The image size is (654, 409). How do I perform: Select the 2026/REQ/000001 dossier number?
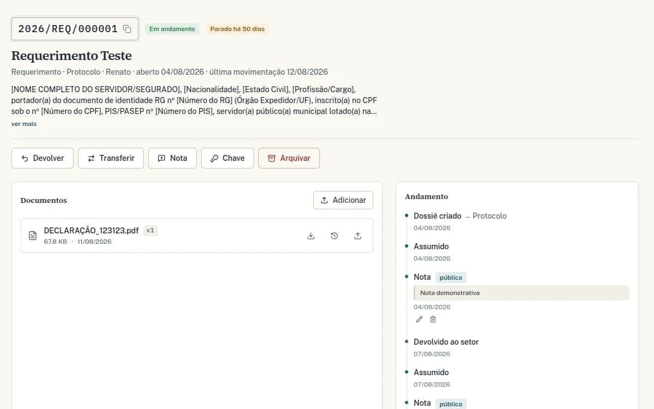tap(68, 29)
